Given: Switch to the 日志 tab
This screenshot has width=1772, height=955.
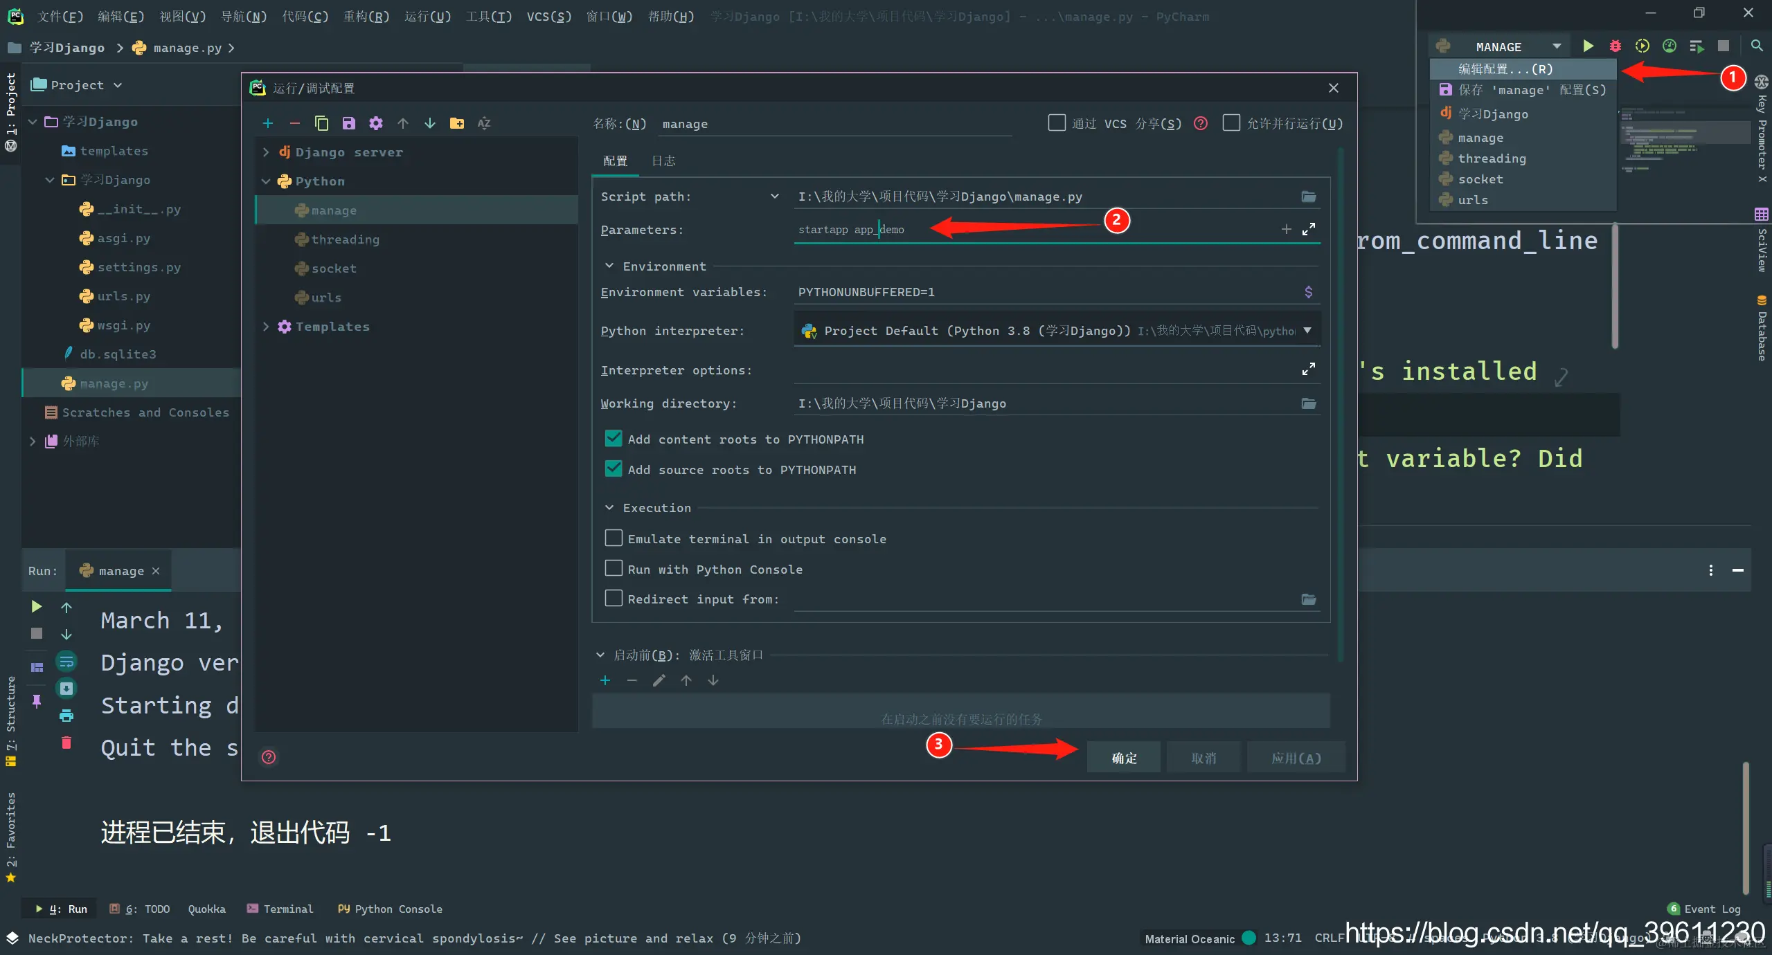Looking at the screenshot, I should (x=663, y=161).
